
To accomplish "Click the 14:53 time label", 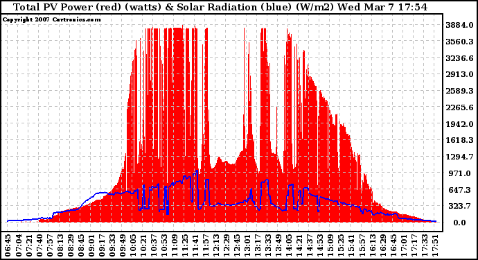I will click(x=319, y=245).
